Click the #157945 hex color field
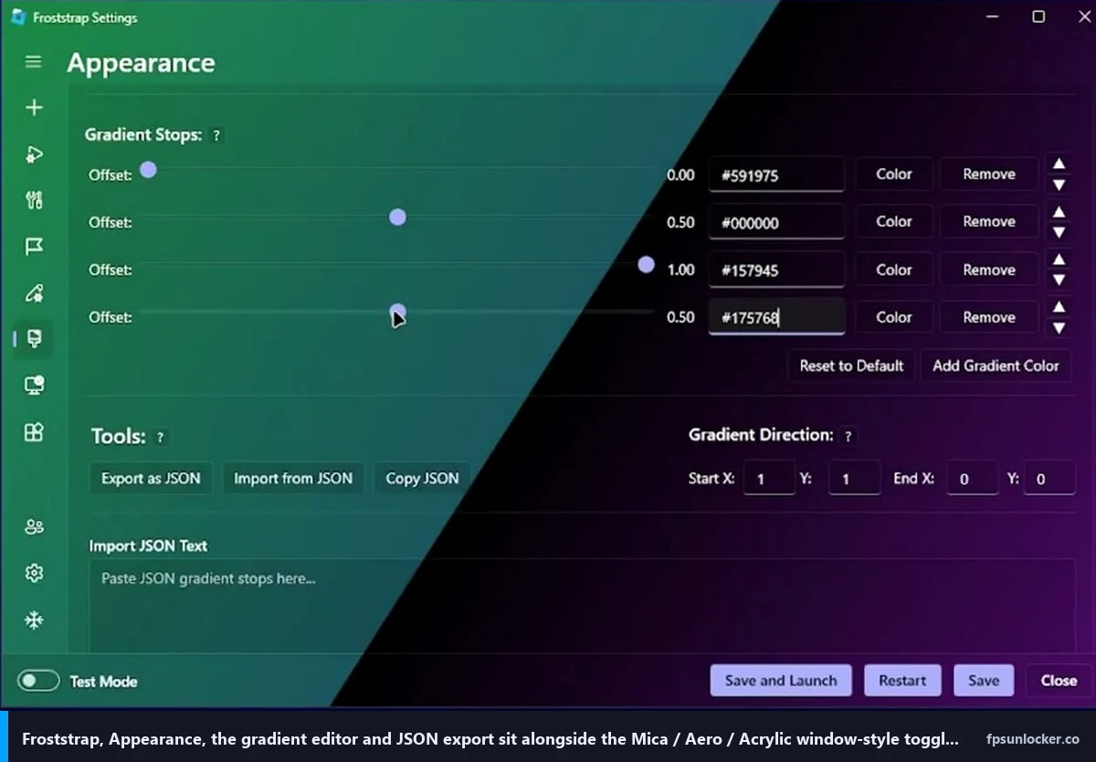The height and width of the screenshot is (762, 1096). (x=776, y=270)
